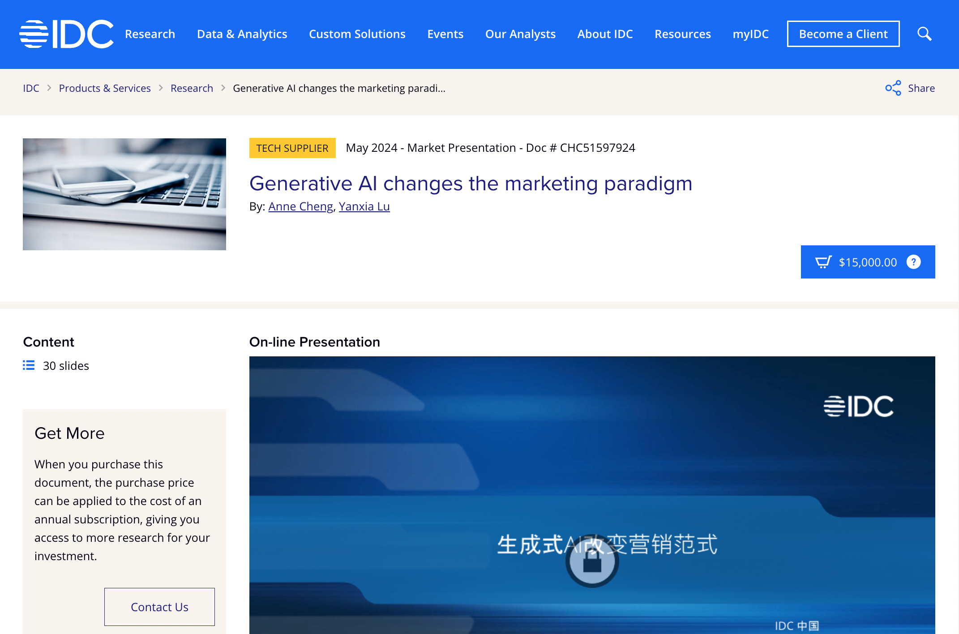Click the Become a Client button

[843, 34]
